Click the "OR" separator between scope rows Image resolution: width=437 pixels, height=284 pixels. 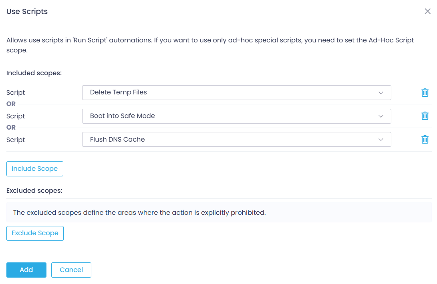tap(11, 104)
